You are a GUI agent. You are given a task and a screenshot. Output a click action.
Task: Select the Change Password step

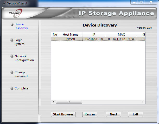pos(21,74)
